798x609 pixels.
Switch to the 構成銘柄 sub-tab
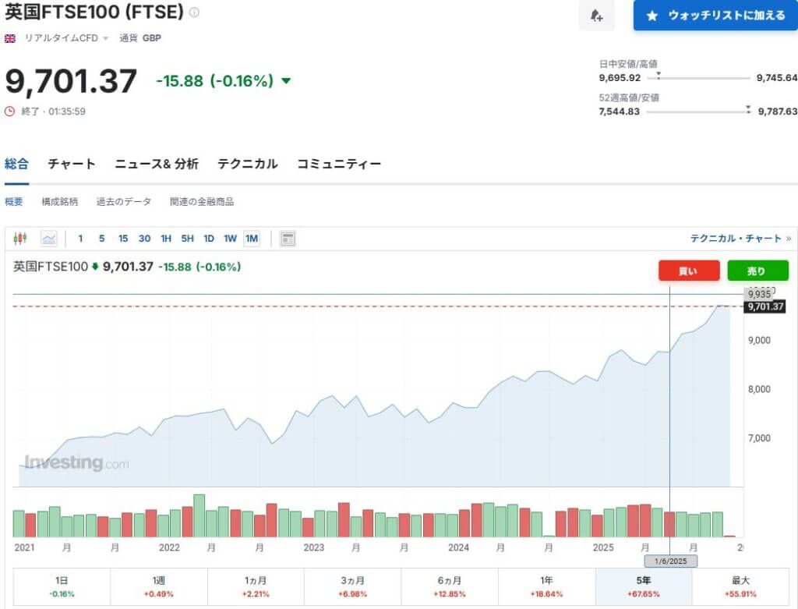[60, 202]
